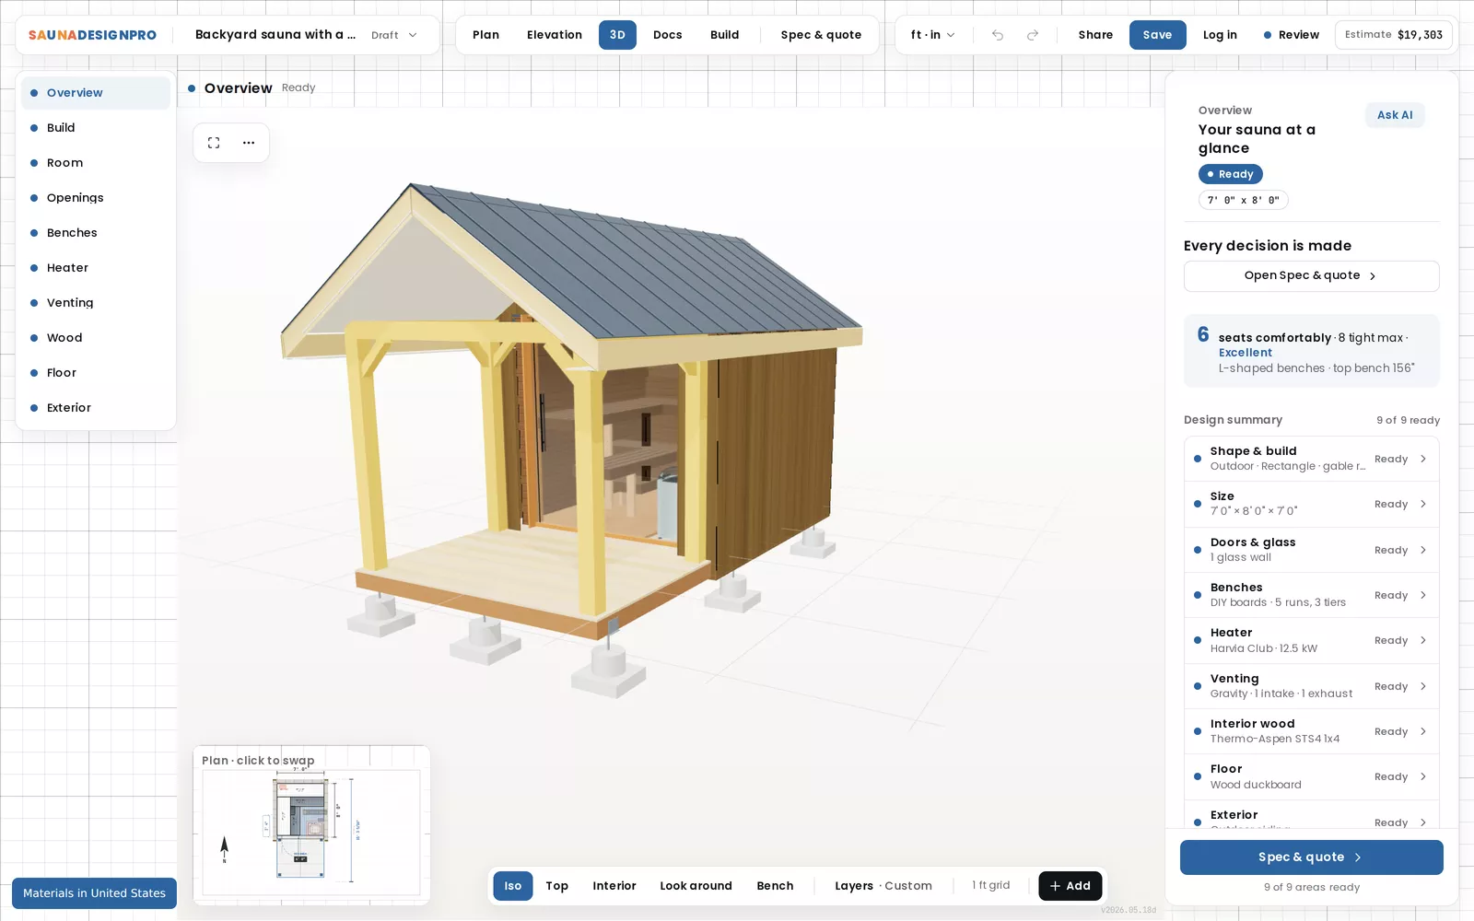Screen dimensions: 1474x921
Task: Open the Size row chevron
Action: click(1423, 504)
